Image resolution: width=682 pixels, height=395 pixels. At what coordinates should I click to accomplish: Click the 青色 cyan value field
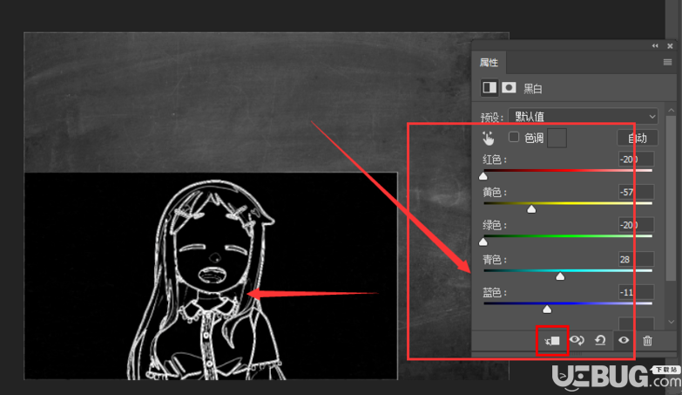636,259
